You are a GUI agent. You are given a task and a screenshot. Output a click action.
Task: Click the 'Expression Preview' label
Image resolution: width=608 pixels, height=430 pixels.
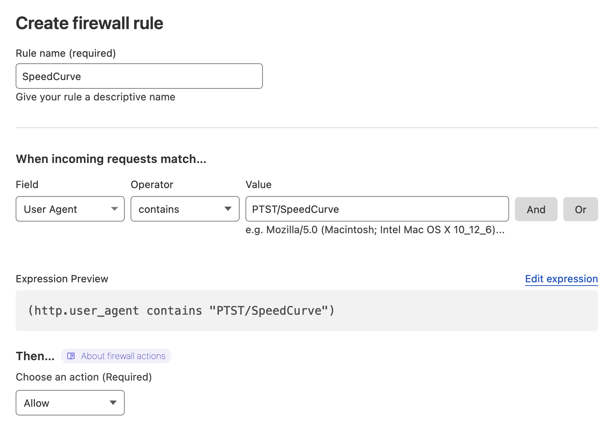click(62, 279)
